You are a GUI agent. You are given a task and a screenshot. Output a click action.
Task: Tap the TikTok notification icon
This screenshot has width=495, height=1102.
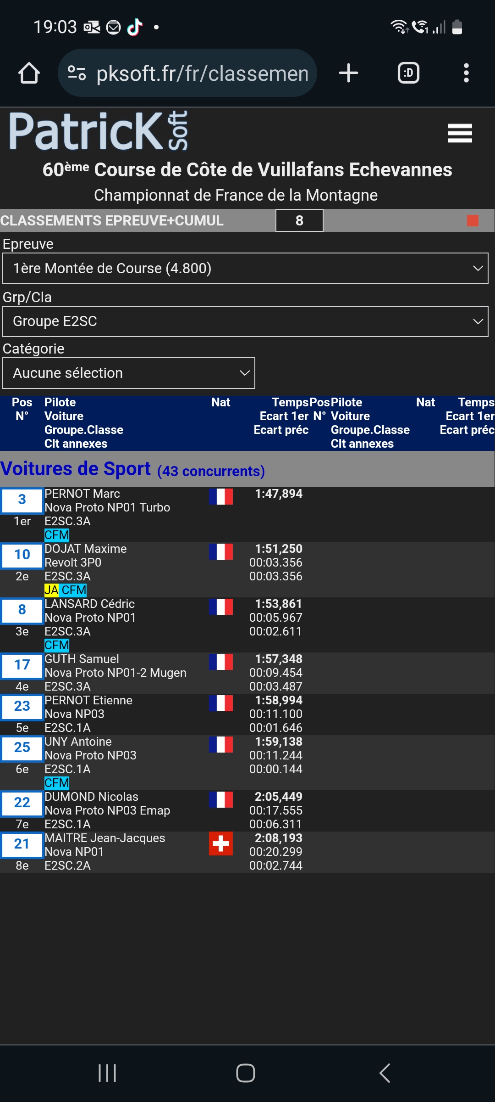coord(135,27)
